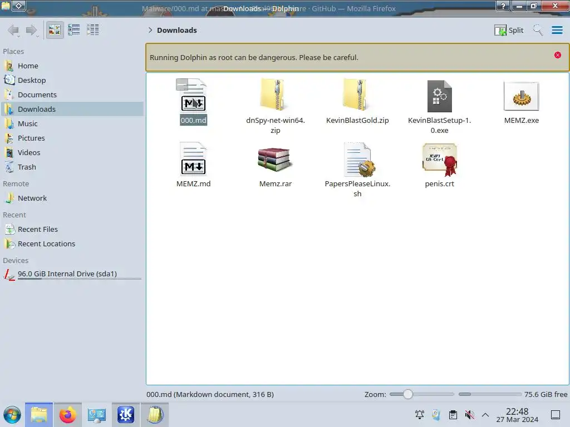Image resolution: width=570 pixels, height=427 pixels.
Task: Click the status bar 000.md info text
Action: point(210,394)
